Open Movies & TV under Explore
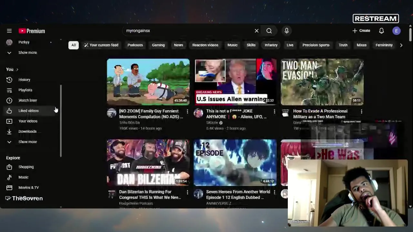Viewport: 413px width, 232px height. (x=31, y=188)
